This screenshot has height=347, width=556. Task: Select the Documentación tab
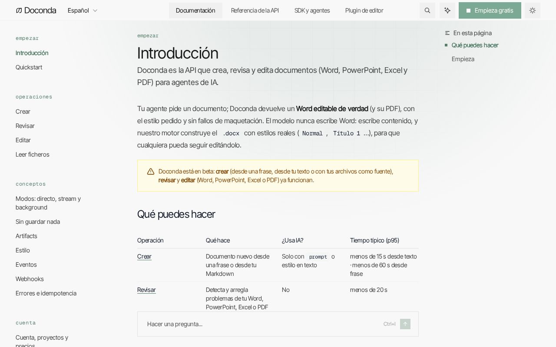(x=195, y=10)
